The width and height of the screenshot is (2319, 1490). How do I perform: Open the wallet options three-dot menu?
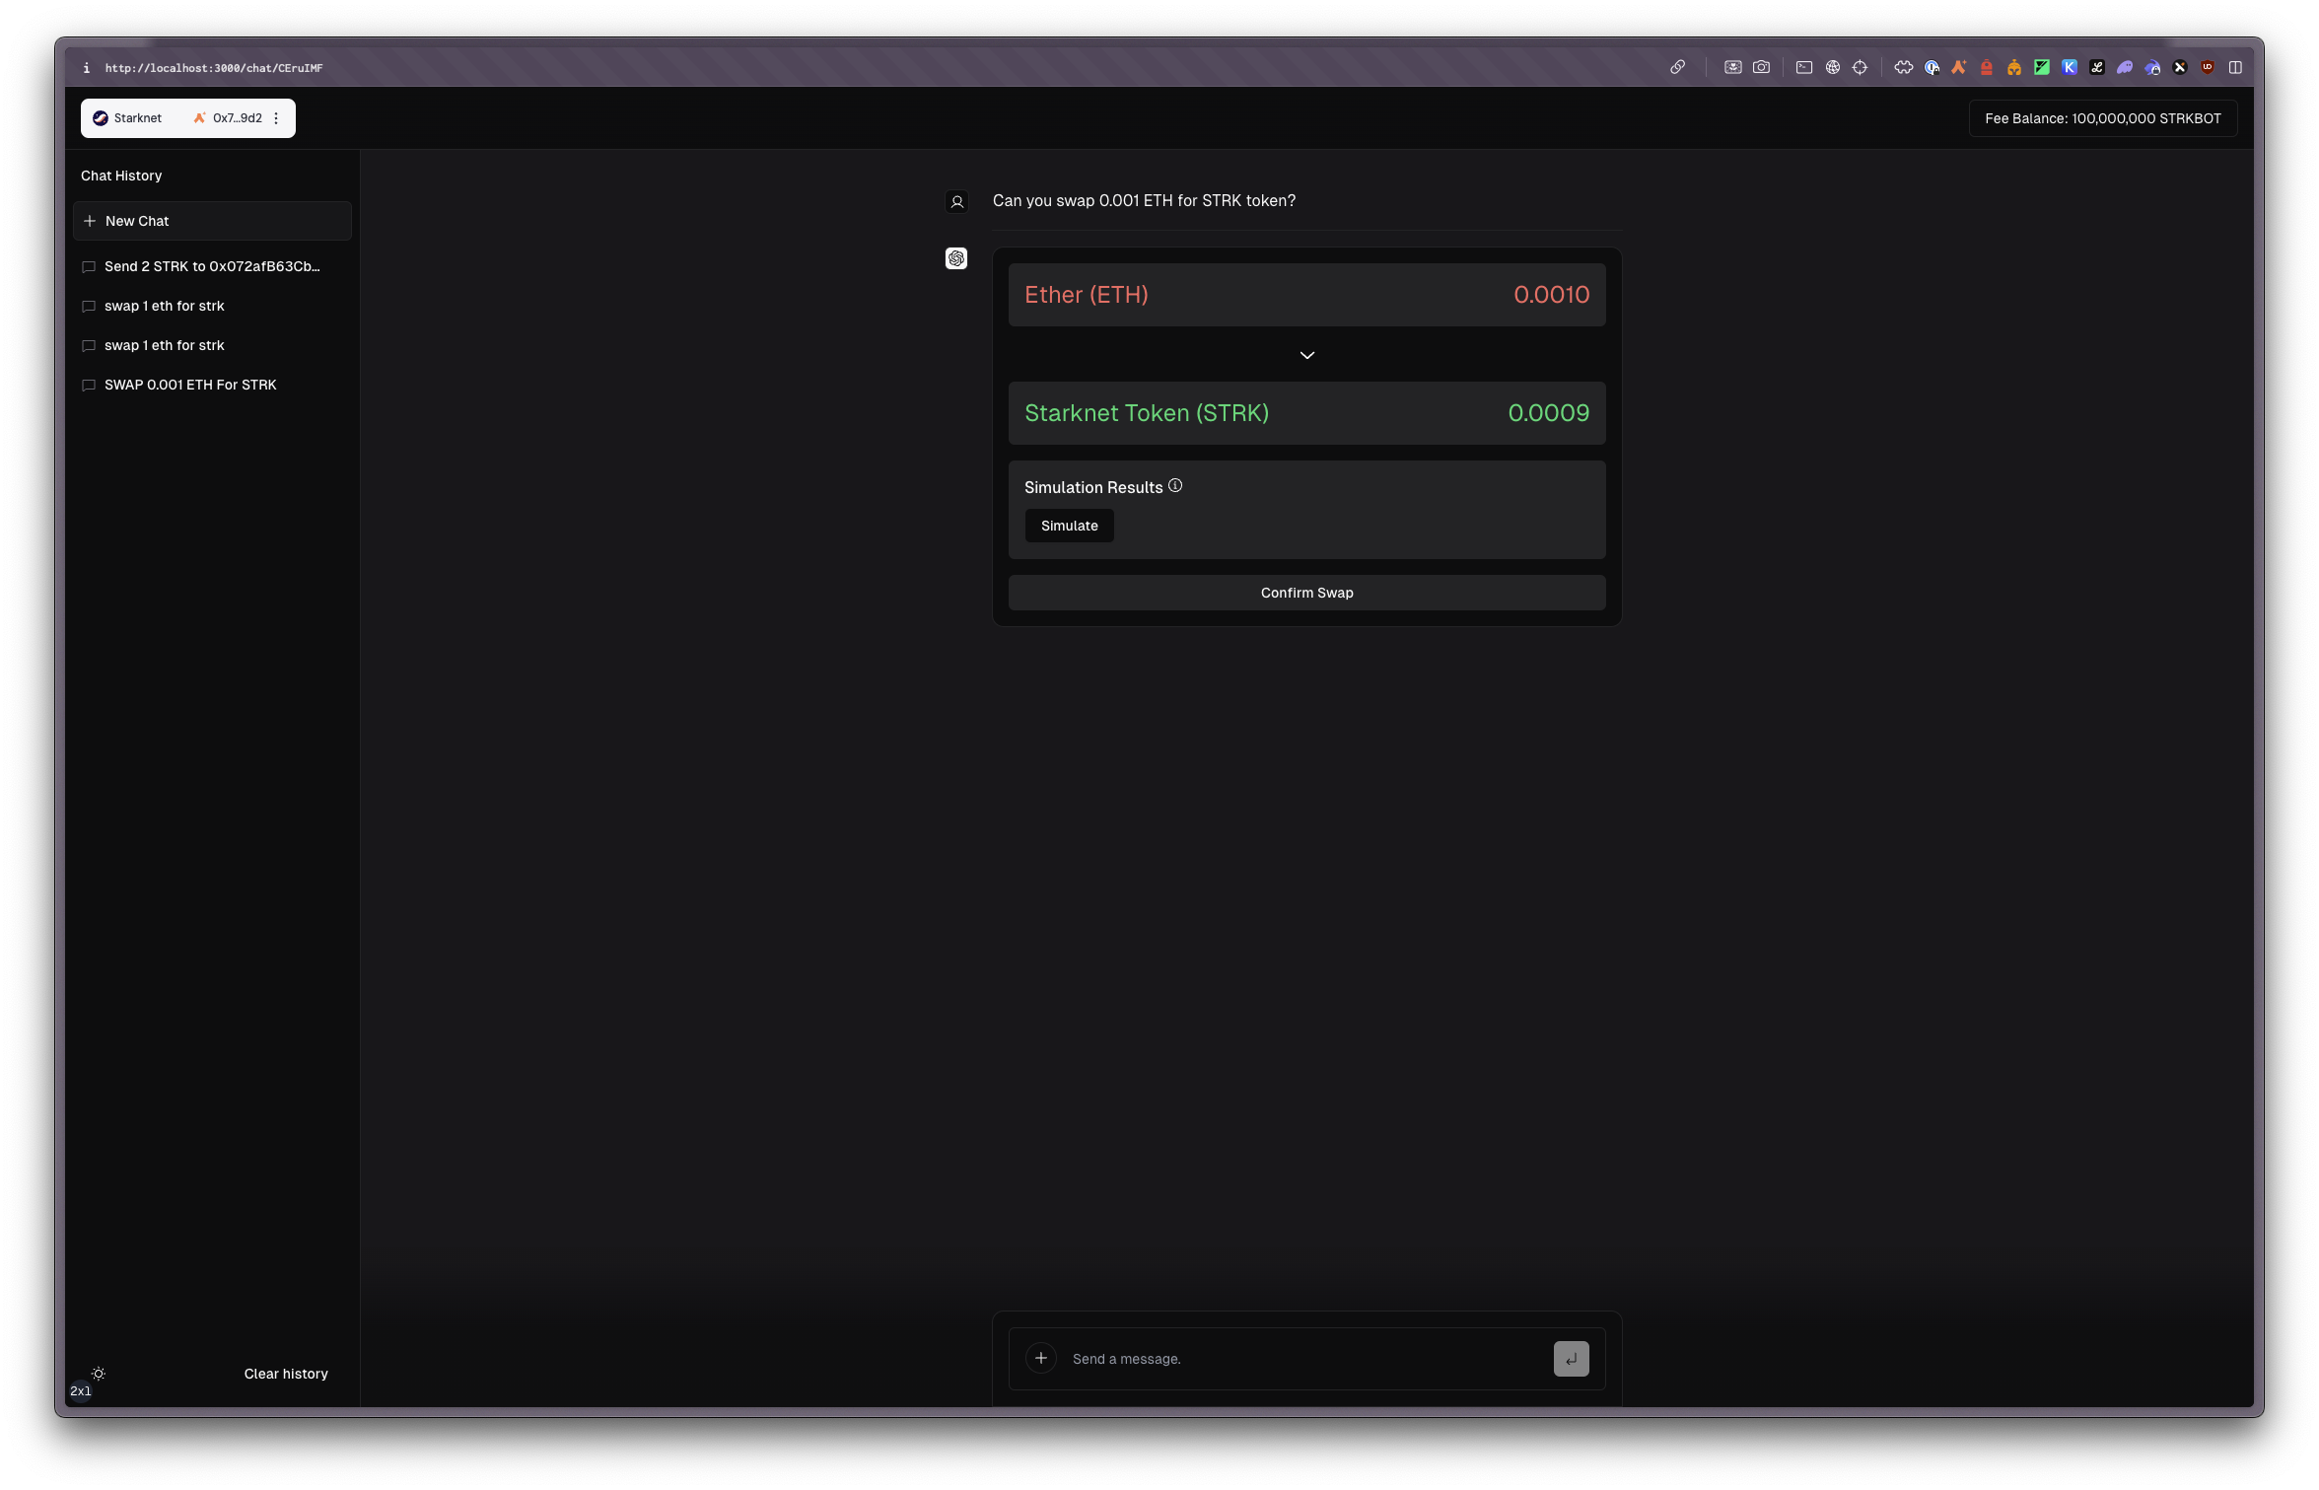(x=276, y=117)
